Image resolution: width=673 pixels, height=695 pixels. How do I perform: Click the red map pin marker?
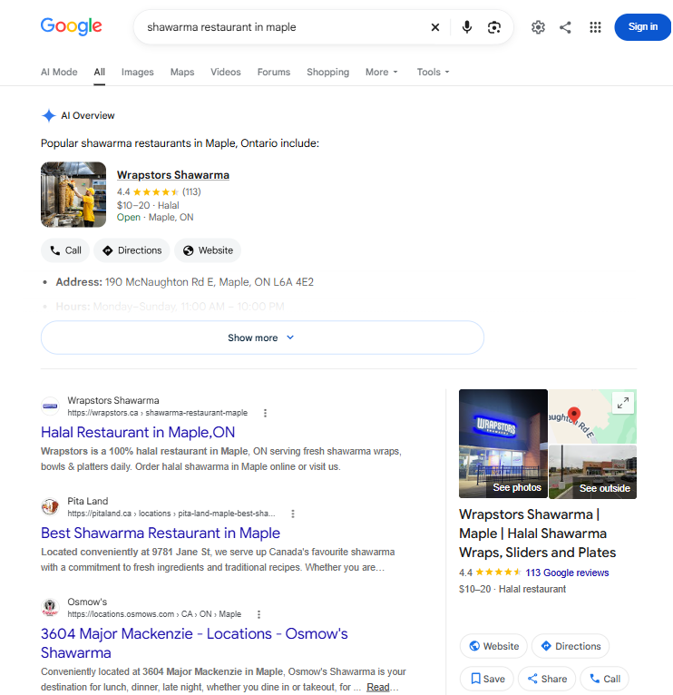click(x=574, y=414)
